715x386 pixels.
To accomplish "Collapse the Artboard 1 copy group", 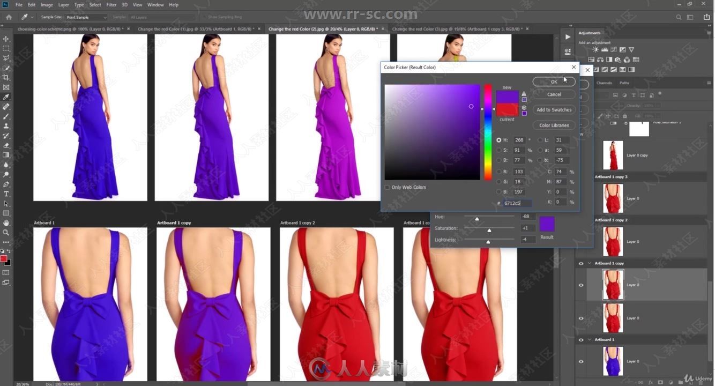I will point(590,263).
